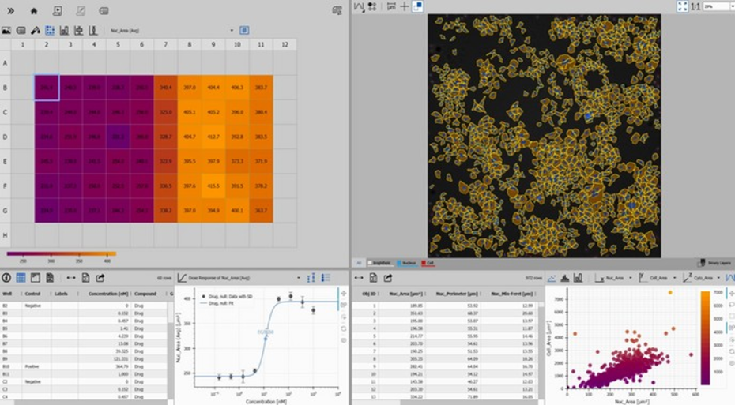Open X-axis Nuc_Area dropdown
Image resolution: width=735 pixels, height=405 pixels.
point(613,278)
